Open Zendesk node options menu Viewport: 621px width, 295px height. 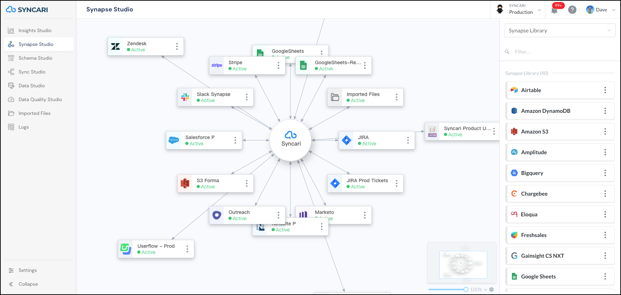pos(177,47)
